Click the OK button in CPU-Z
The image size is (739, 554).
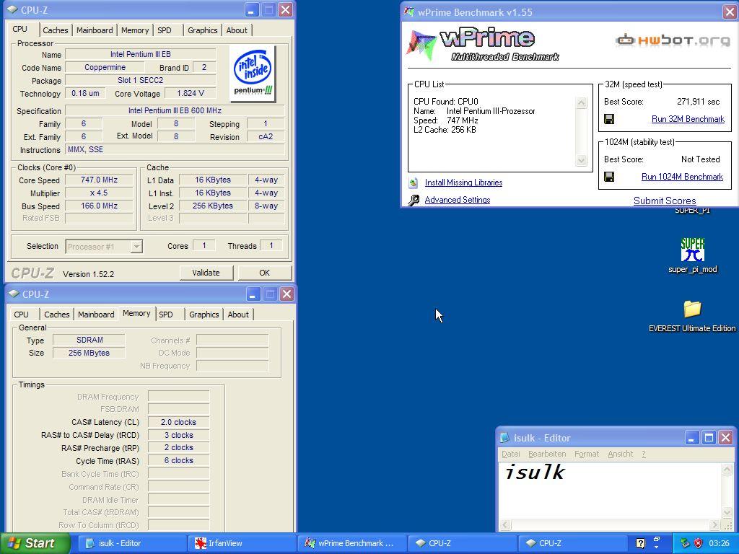[264, 273]
